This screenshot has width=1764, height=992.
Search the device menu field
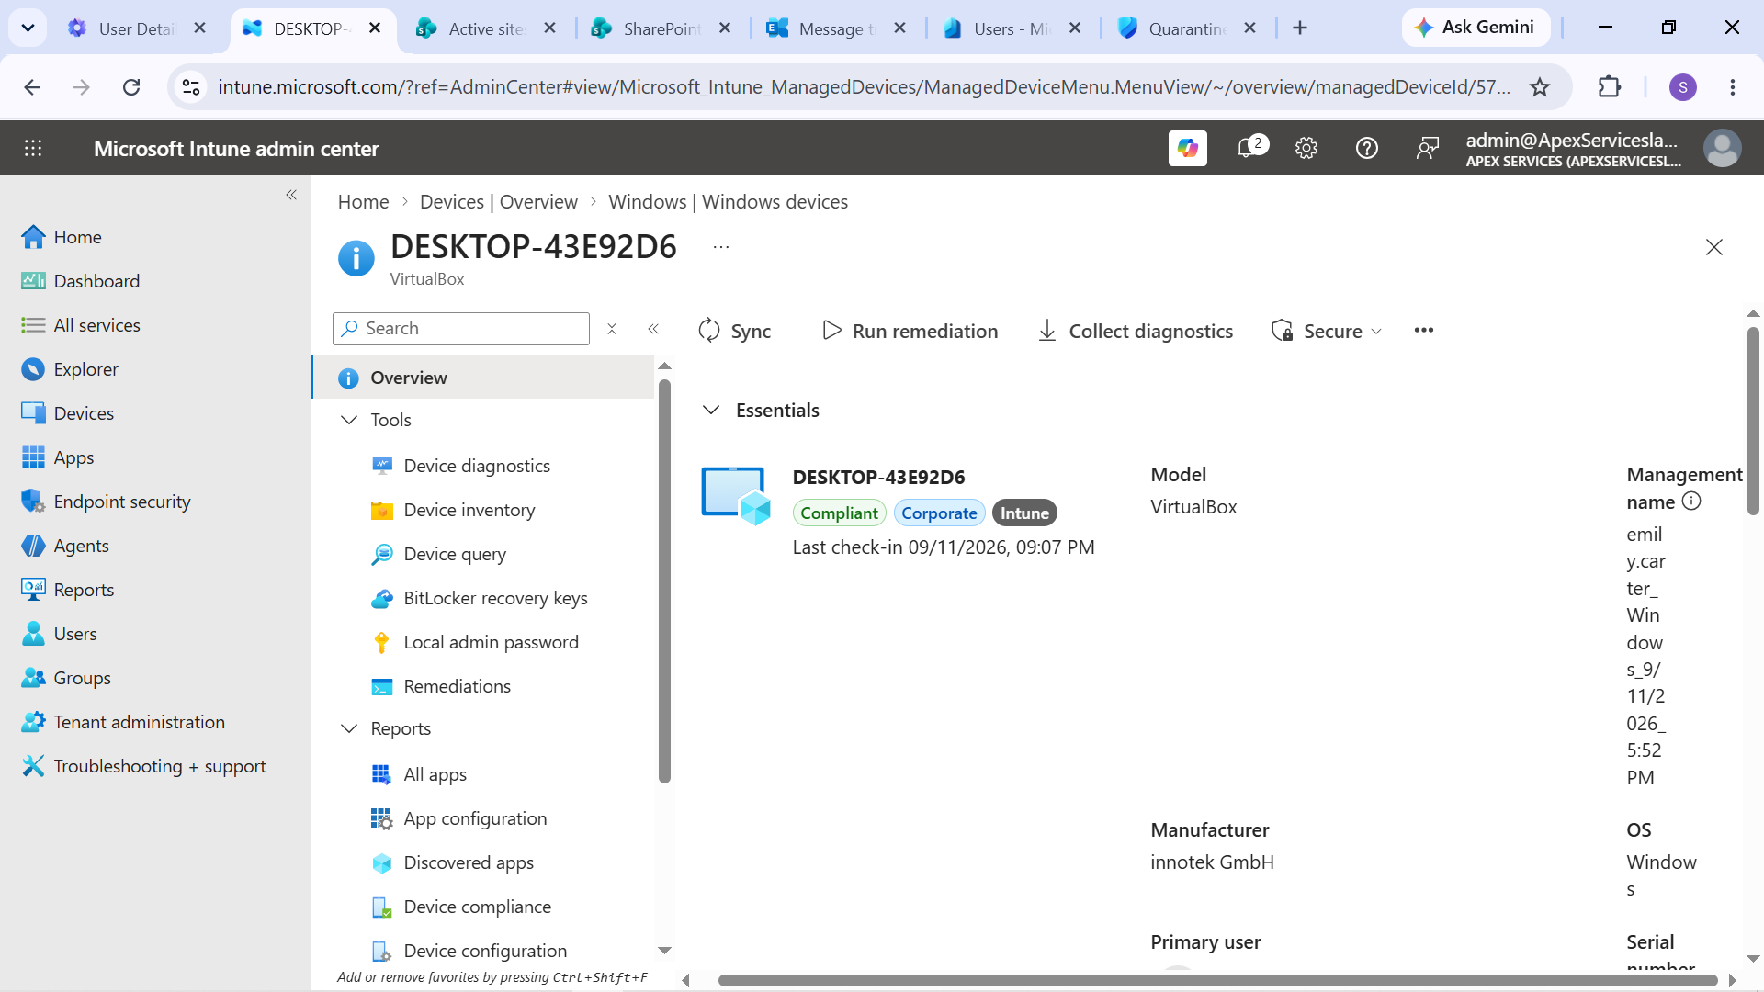461,329
